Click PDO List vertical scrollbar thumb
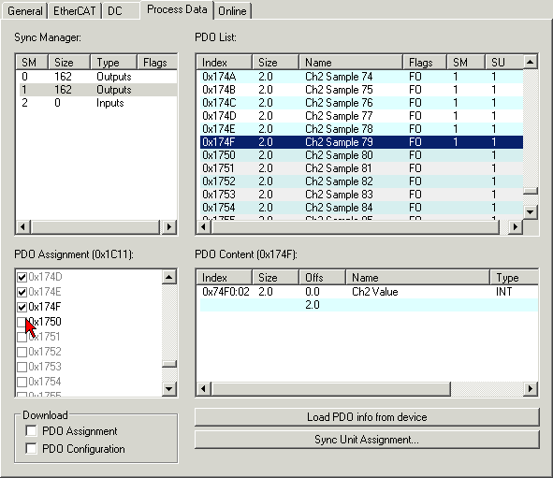 [531, 191]
